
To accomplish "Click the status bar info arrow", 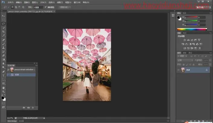I will click(44, 118).
